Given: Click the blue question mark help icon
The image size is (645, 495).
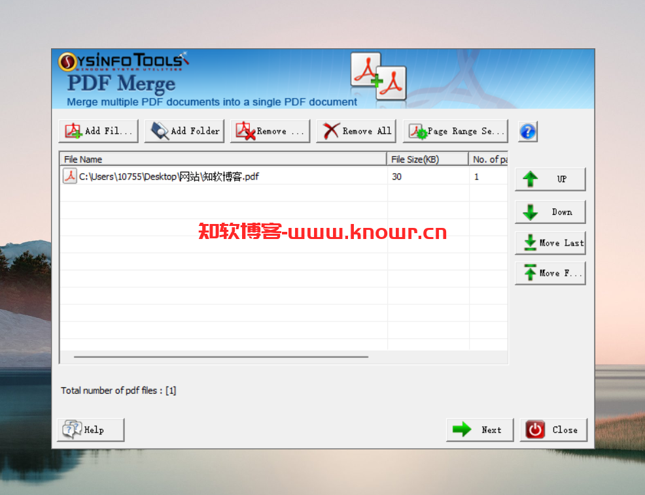Looking at the screenshot, I should tap(528, 132).
